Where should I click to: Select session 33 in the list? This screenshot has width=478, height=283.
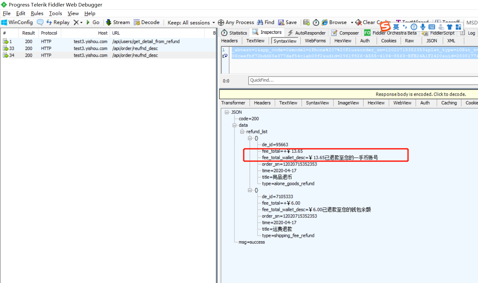click(108, 48)
